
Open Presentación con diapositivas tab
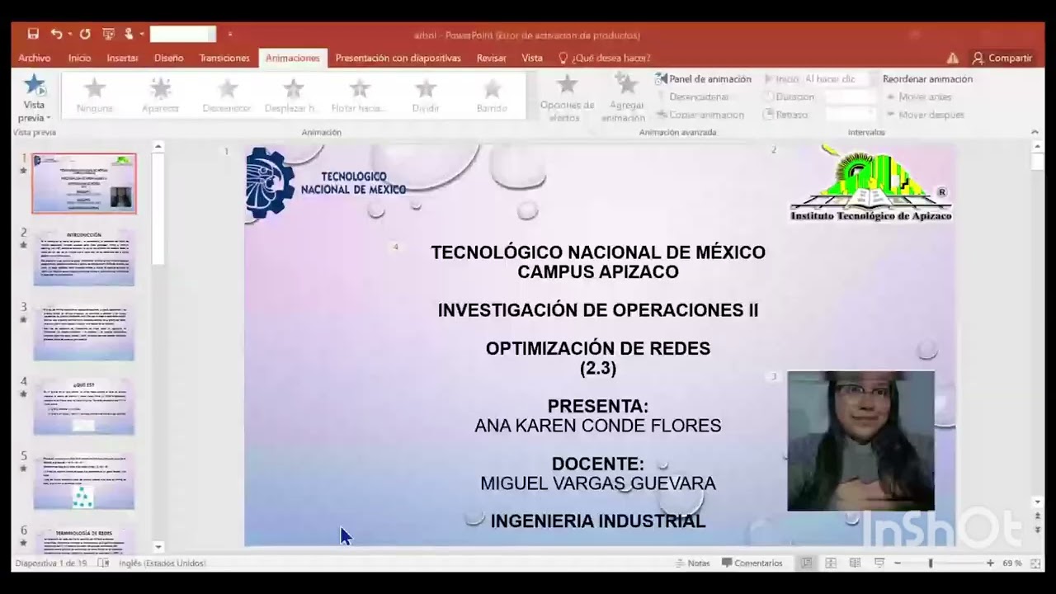(x=398, y=58)
